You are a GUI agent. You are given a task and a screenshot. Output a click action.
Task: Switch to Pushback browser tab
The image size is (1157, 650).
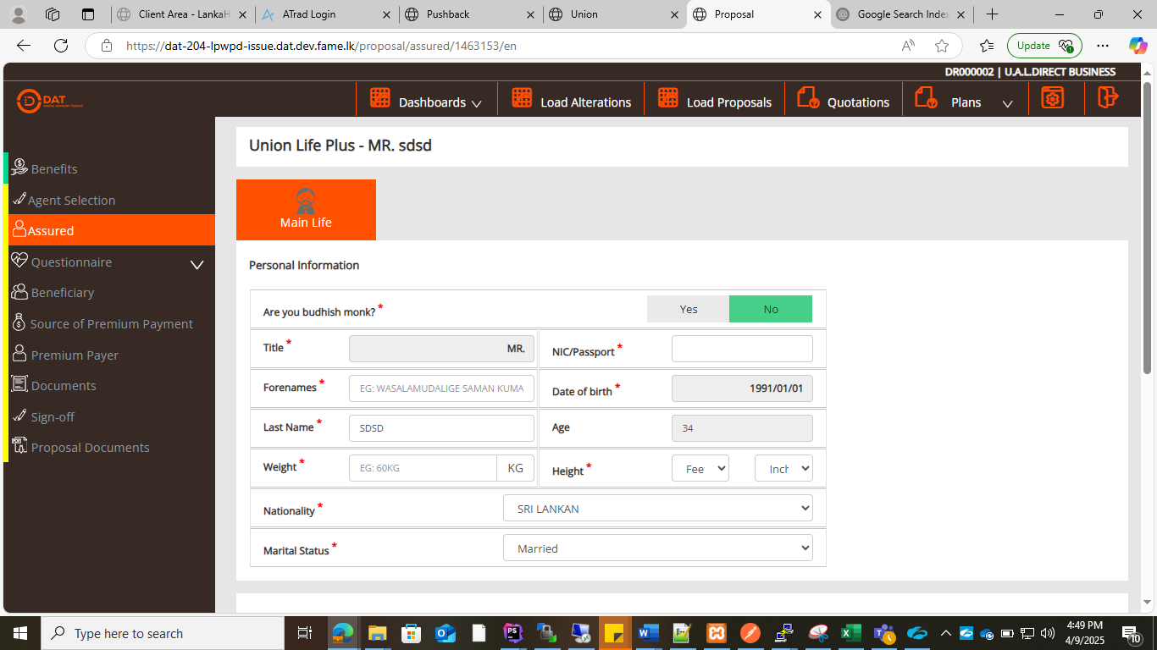(x=471, y=14)
